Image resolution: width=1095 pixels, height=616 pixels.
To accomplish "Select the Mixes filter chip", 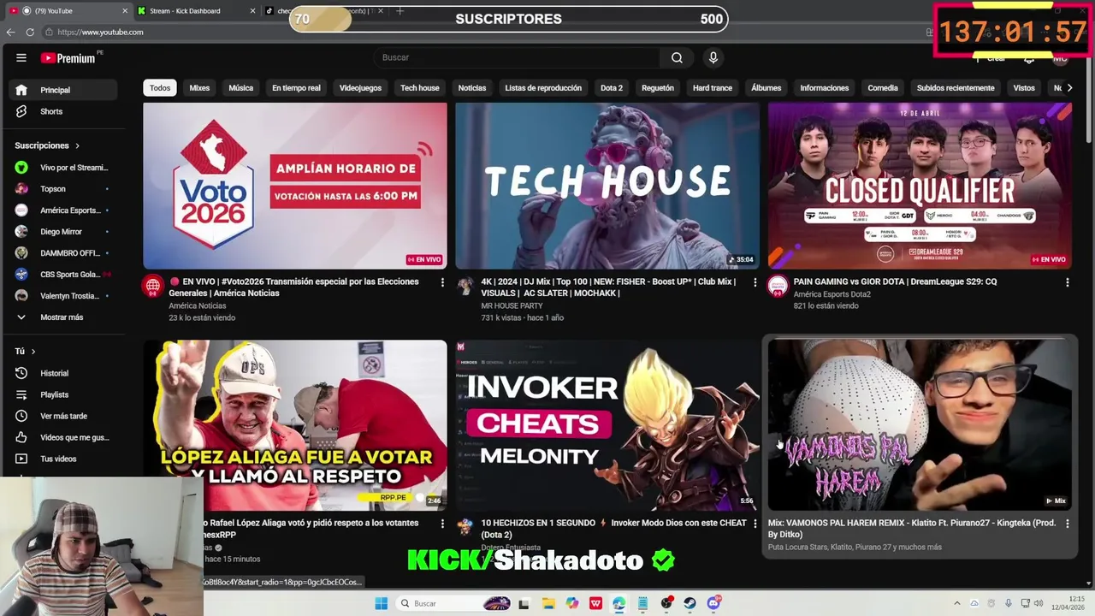I will 199,88.
